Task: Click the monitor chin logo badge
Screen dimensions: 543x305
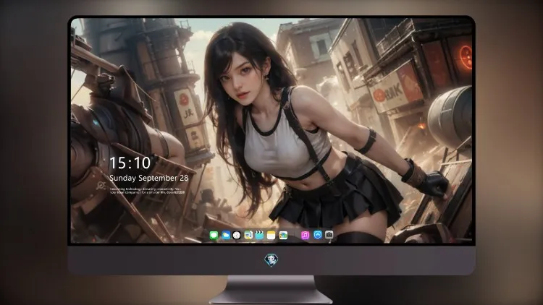Action: pyautogui.click(x=271, y=260)
